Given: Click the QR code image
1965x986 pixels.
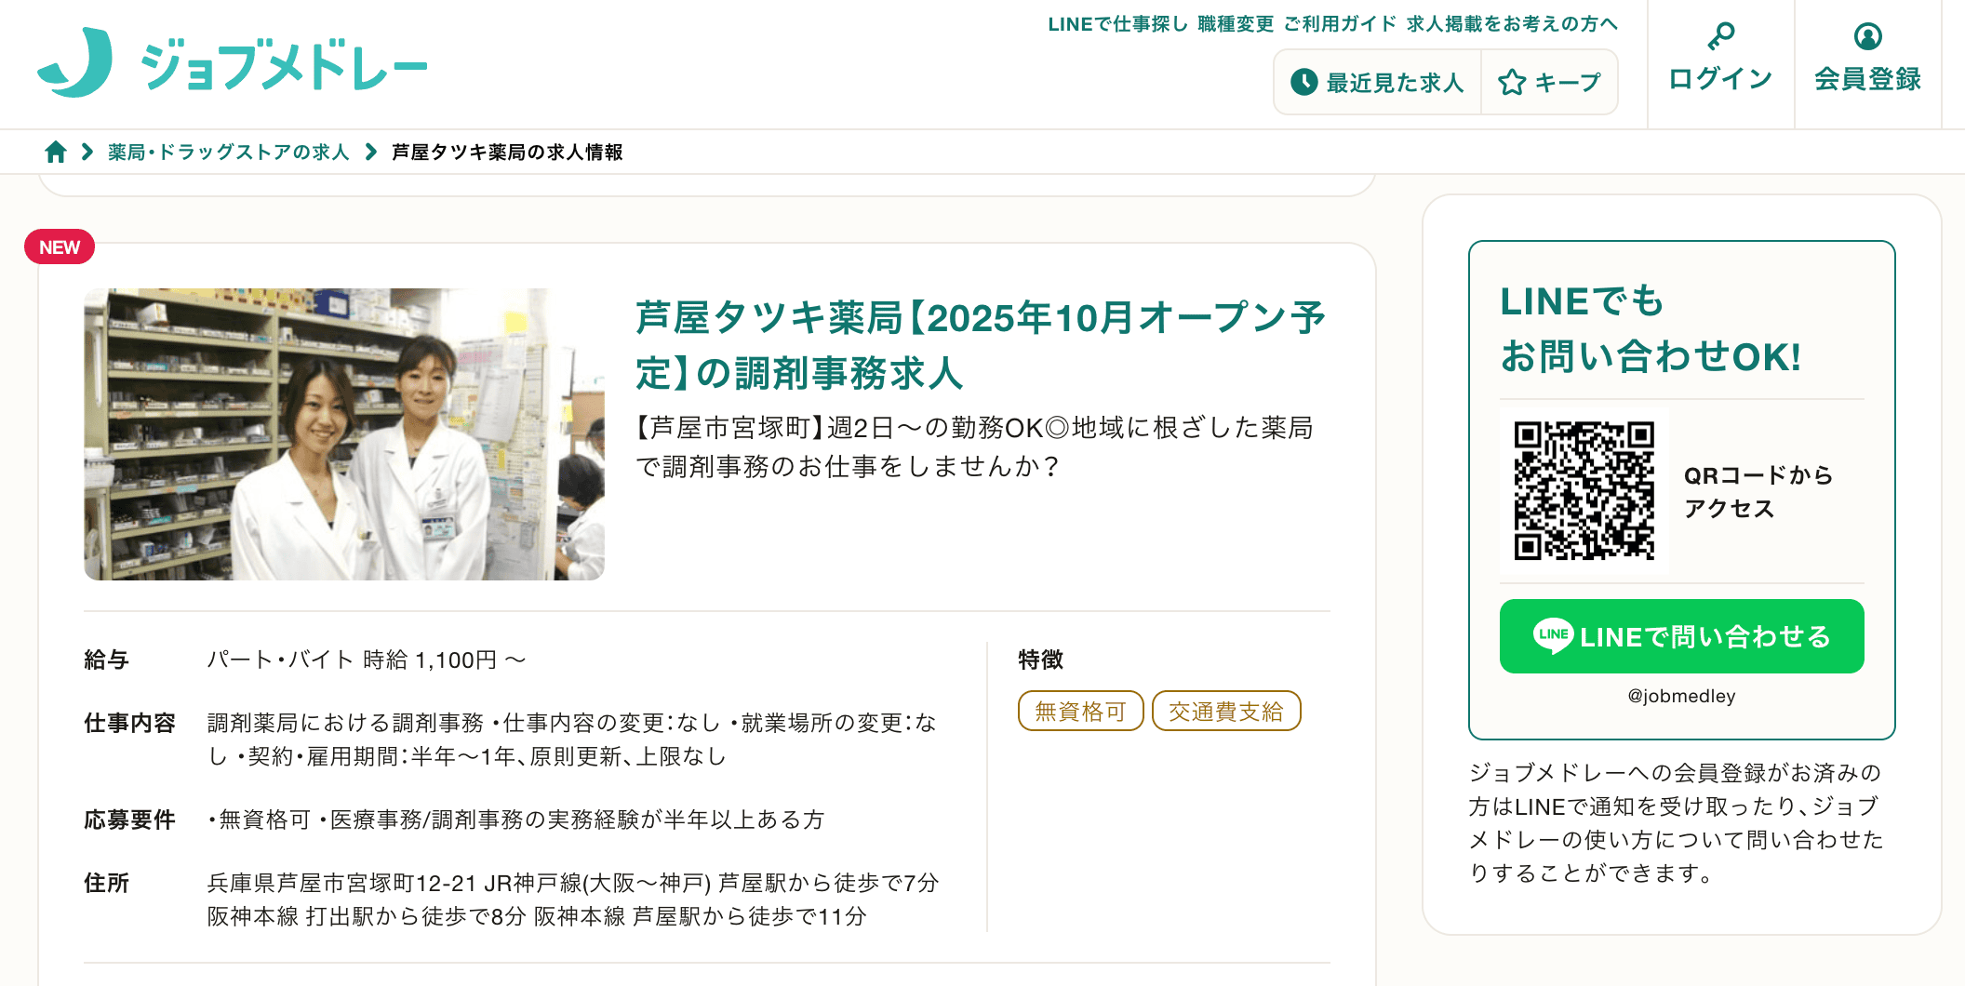Looking at the screenshot, I should coord(1584,490).
